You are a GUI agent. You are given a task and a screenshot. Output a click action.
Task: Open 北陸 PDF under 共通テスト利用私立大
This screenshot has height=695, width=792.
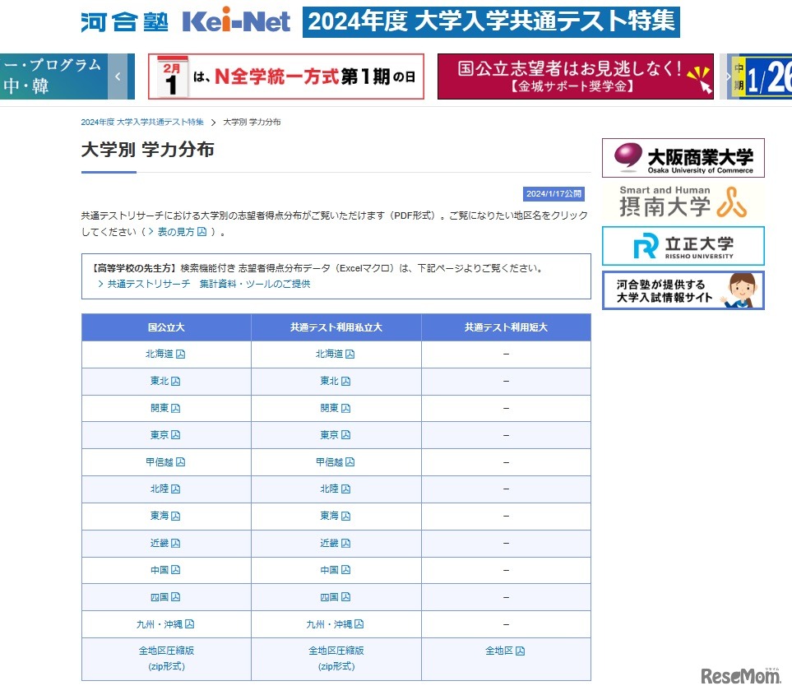click(x=336, y=489)
